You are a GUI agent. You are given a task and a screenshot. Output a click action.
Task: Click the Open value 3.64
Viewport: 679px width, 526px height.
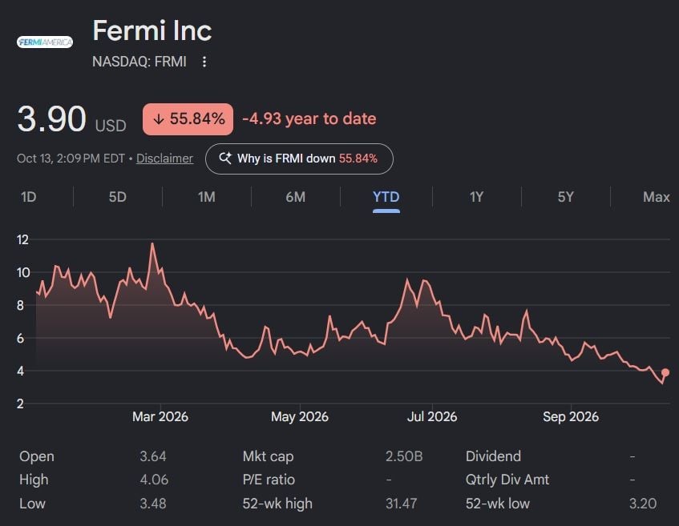tap(153, 456)
